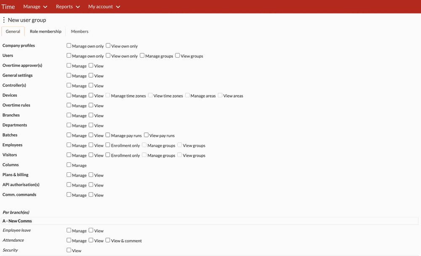Tick View for Comm. commands
The height and width of the screenshot is (256, 421).
pos(91,194)
